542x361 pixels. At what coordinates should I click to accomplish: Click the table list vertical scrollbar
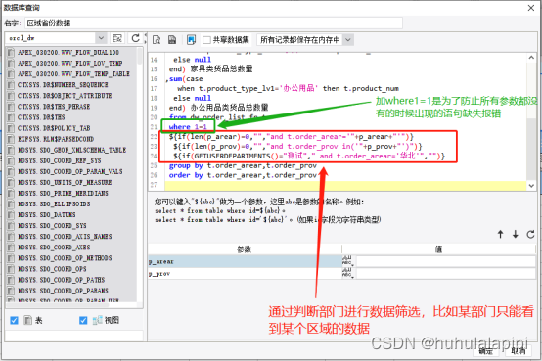click(140, 56)
